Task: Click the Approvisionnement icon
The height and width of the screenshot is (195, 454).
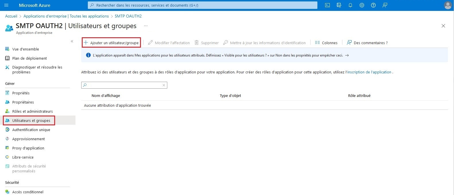Action: [7, 139]
